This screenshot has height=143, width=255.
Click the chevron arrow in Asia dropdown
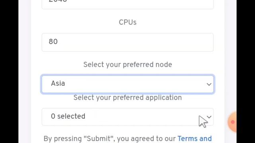[x=209, y=84]
